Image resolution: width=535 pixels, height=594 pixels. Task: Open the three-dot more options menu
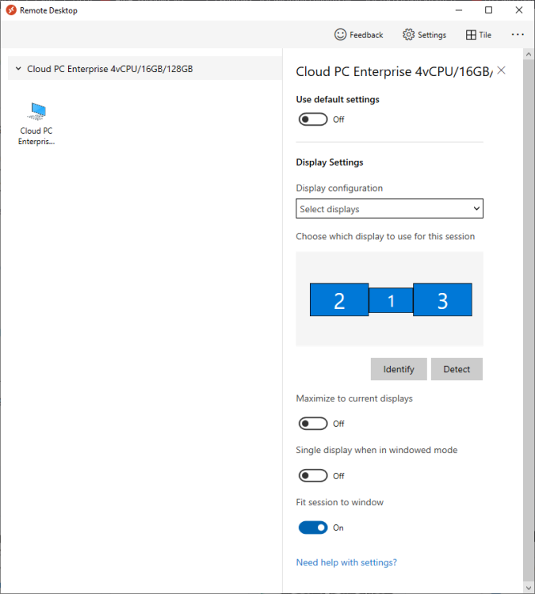(518, 35)
